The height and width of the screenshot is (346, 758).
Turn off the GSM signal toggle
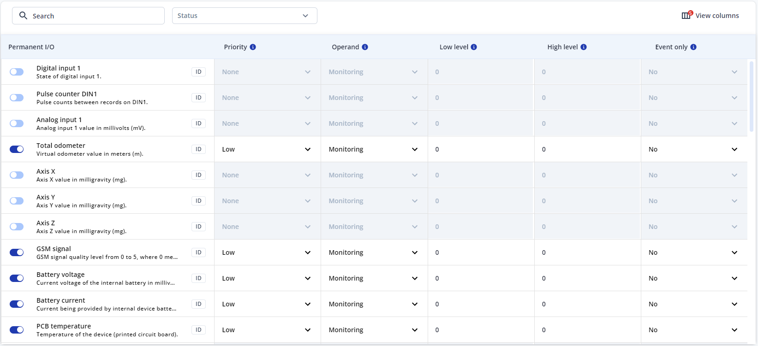tap(17, 252)
